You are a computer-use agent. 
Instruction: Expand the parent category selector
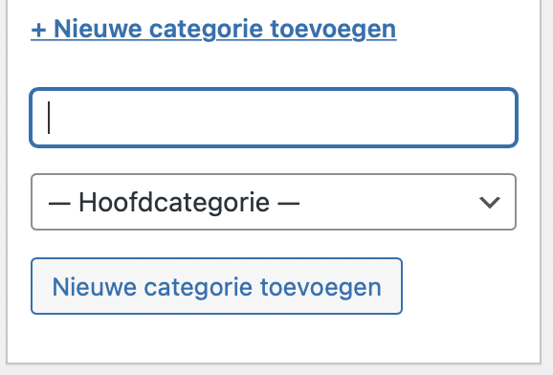click(274, 202)
